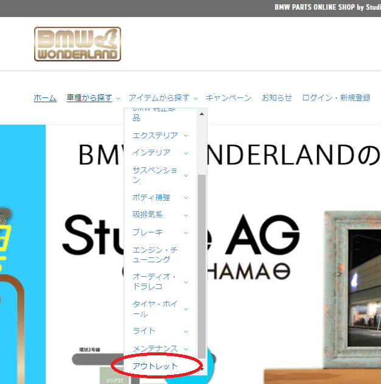The height and width of the screenshot is (384, 381).
Task: Click the dropdown menu scrollbar thumb
Action: [x=202, y=267]
